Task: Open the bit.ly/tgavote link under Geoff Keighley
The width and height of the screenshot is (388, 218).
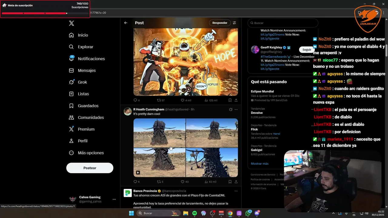Action: point(270,69)
